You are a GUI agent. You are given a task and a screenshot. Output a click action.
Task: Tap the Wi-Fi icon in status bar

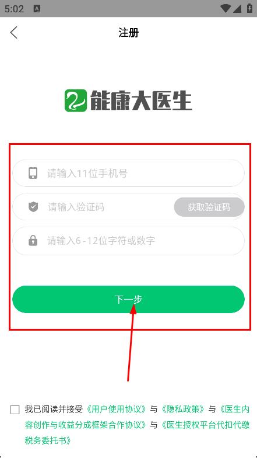[225, 9]
